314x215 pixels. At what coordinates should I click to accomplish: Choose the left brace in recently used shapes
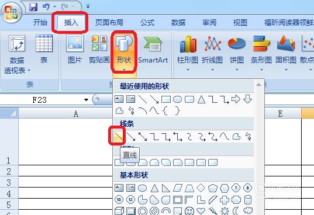click(165, 111)
